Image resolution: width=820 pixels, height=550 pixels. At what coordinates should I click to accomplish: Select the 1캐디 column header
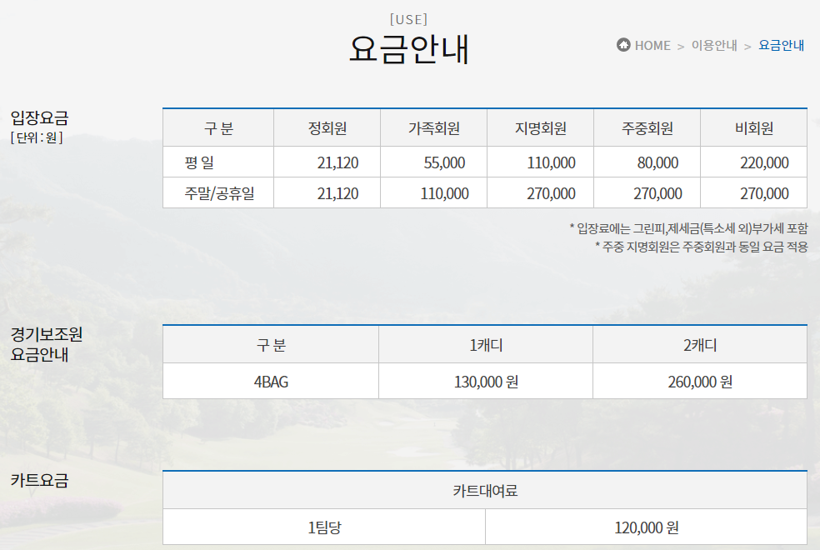[x=486, y=345]
